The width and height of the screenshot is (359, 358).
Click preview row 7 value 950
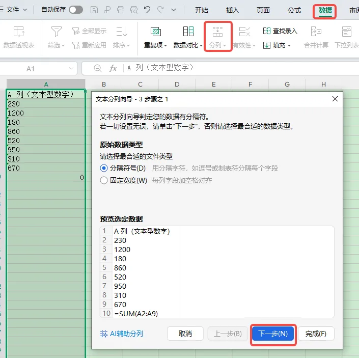(x=120, y=286)
